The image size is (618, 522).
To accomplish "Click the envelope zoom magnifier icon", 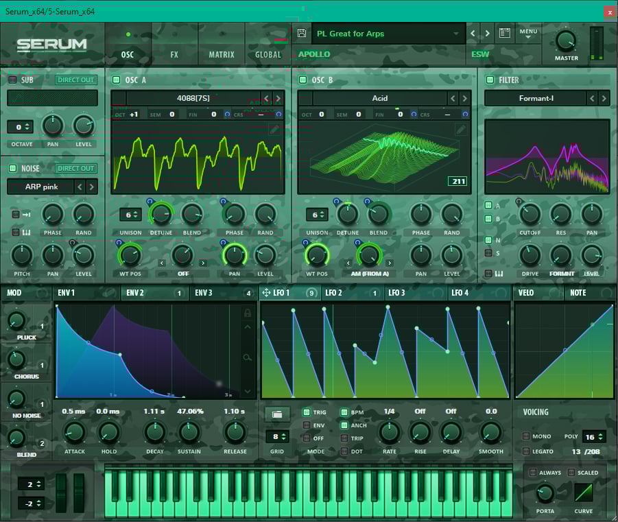I will tap(248, 357).
